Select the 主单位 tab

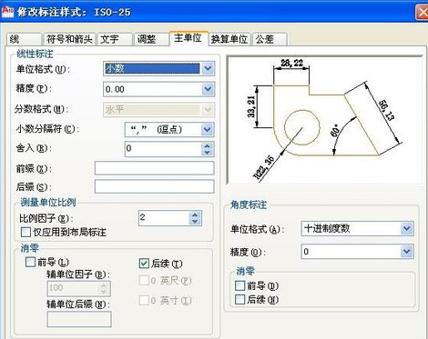[189, 38]
